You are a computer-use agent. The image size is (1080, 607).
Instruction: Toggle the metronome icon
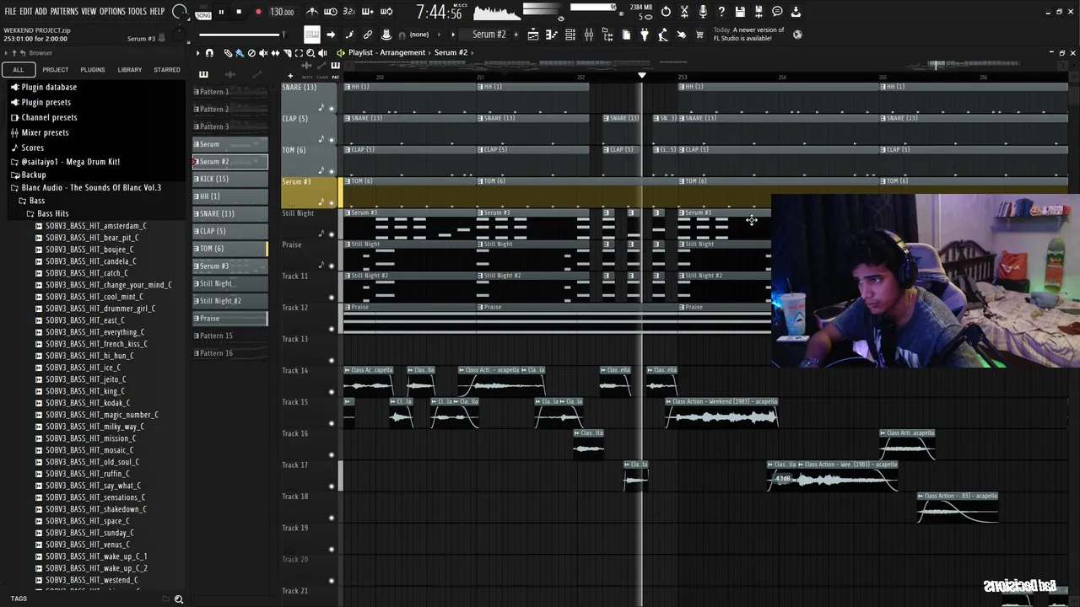[x=313, y=12]
